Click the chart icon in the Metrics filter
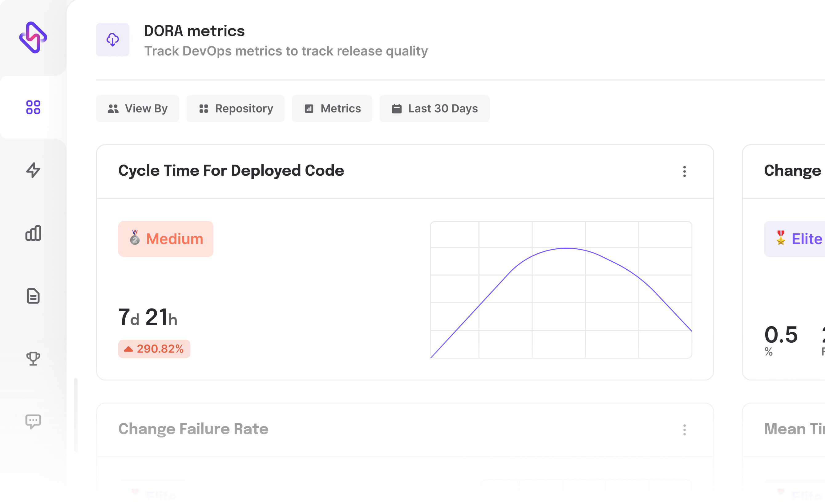This screenshot has height=502, width=825. pos(309,108)
